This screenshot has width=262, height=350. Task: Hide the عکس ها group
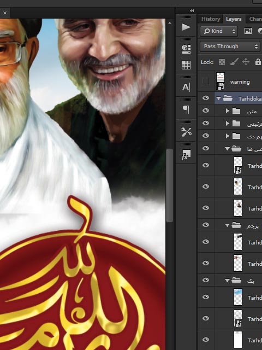tap(206, 148)
